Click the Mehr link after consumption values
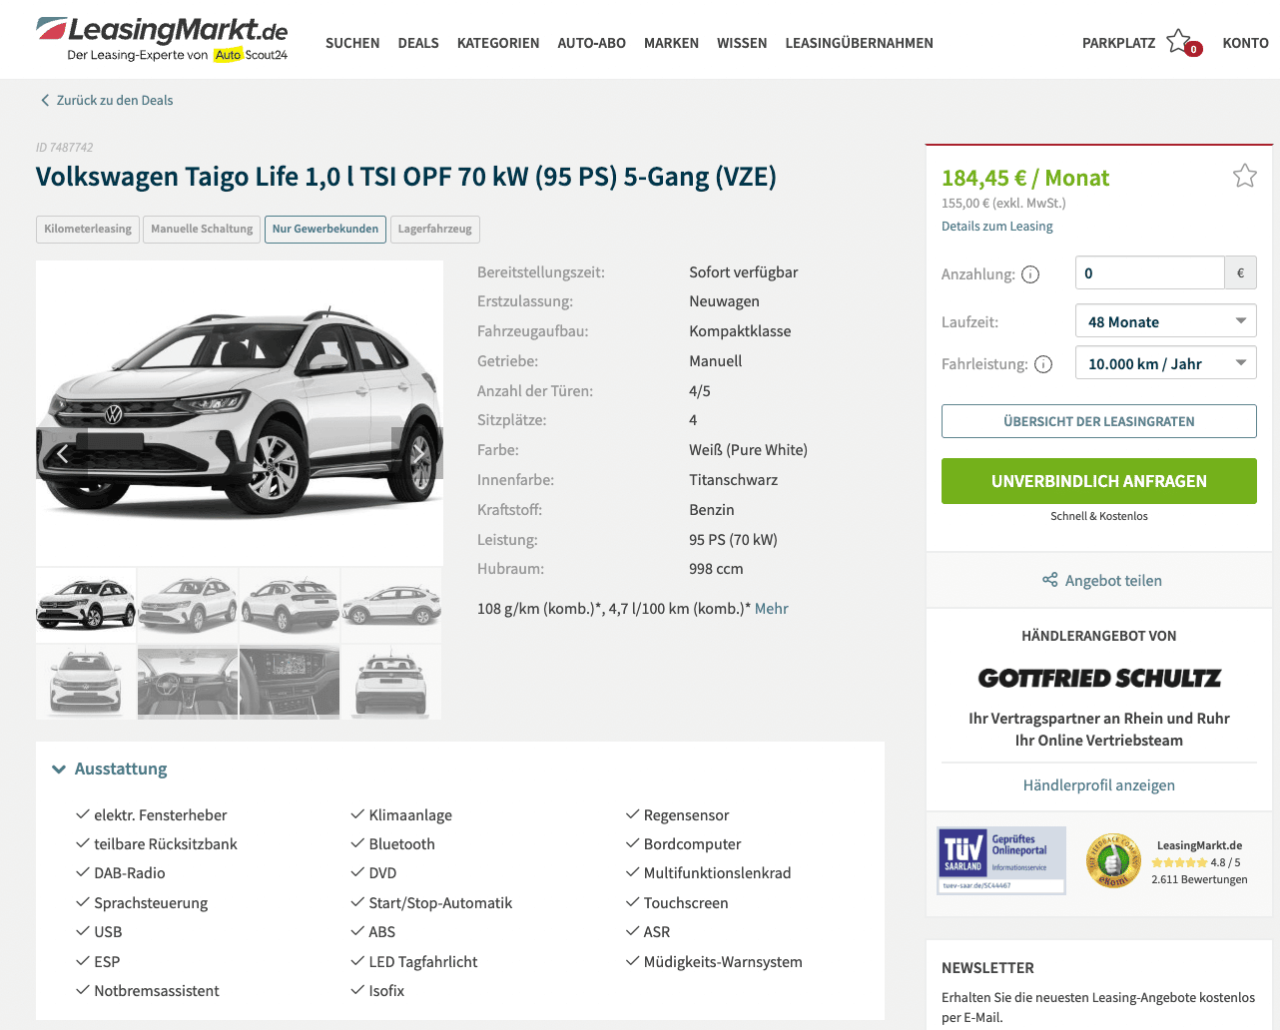The width and height of the screenshot is (1280, 1030). coord(772,609)
